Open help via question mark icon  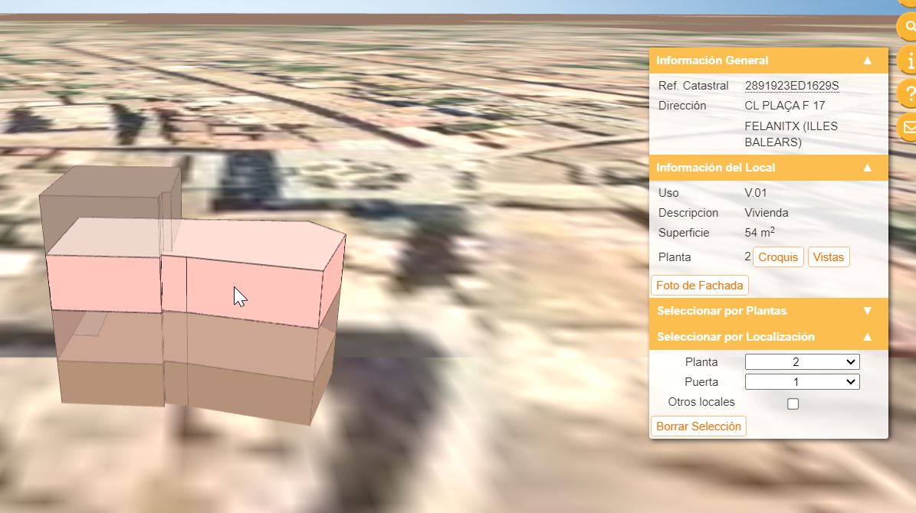(x=909, y=93)
